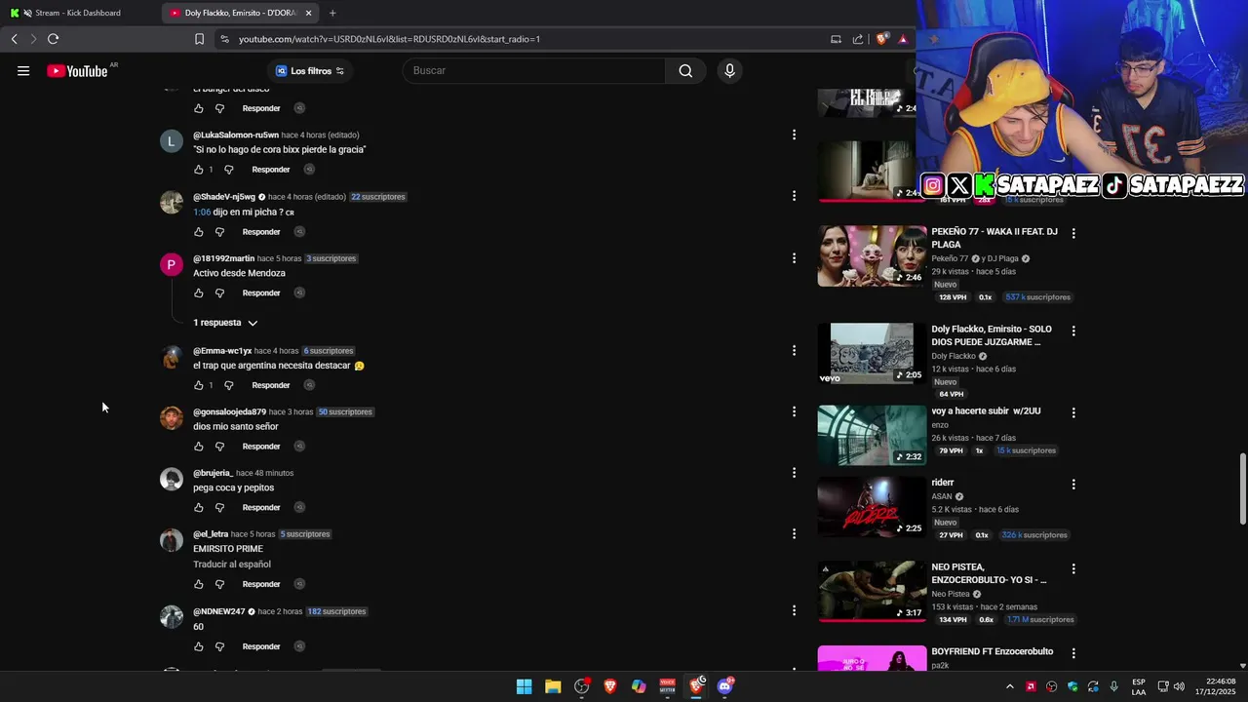
Task: Click picture-in-picture icon in the address bar
Action: point(836,39)
